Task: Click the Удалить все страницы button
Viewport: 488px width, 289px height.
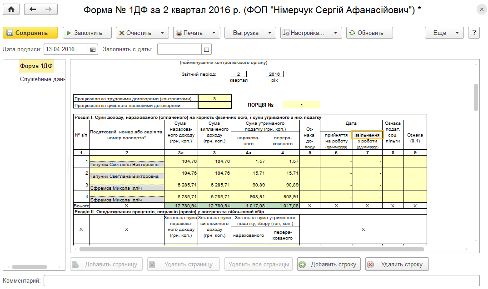Action: (x=259, y=264)
